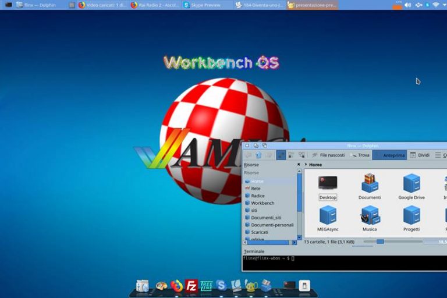
Task: Click the Home button in Dolphin toolbar
Action: (x=258, y=155)
